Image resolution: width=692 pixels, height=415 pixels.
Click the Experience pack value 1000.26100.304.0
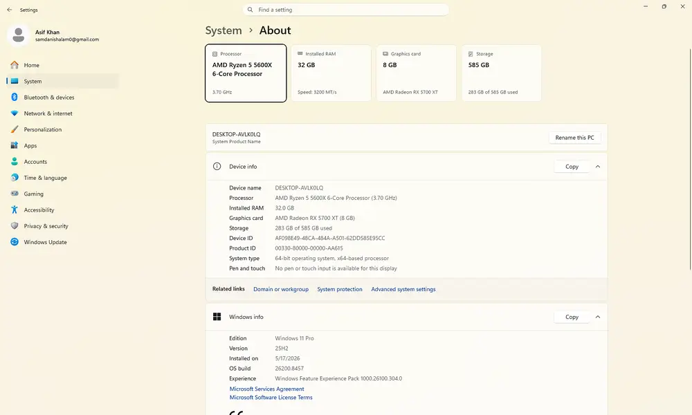click(338, 378)
